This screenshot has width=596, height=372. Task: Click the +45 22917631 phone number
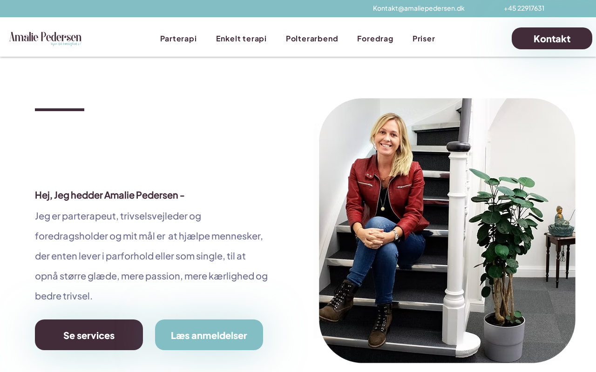pyautogui.click(x=524, y=8)
